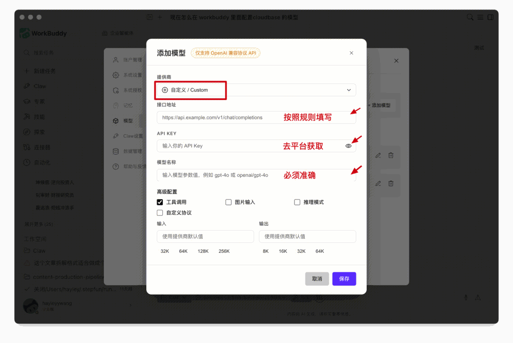
Task: Open 专家 in the sidebar
Action: (x=34, y=101)
